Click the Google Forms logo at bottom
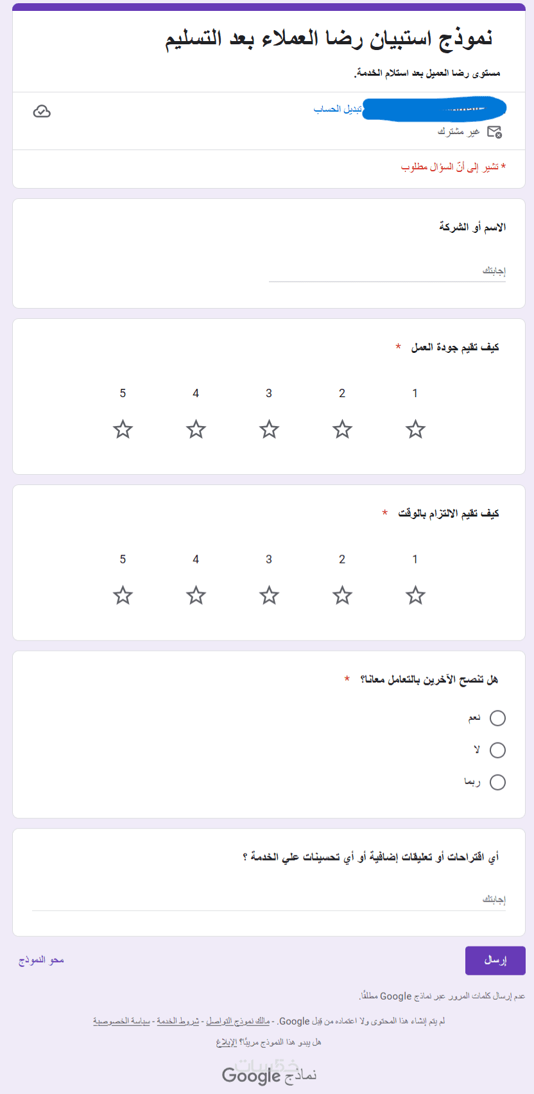This screenshot has height=1094, width=534. pyautogui.click(x=269, y=1075)
